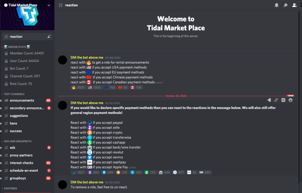Toggle the USA flag reaction 1300
This screenshot has height=193, width=302.
pyautogui.click(x=94, y=87)
